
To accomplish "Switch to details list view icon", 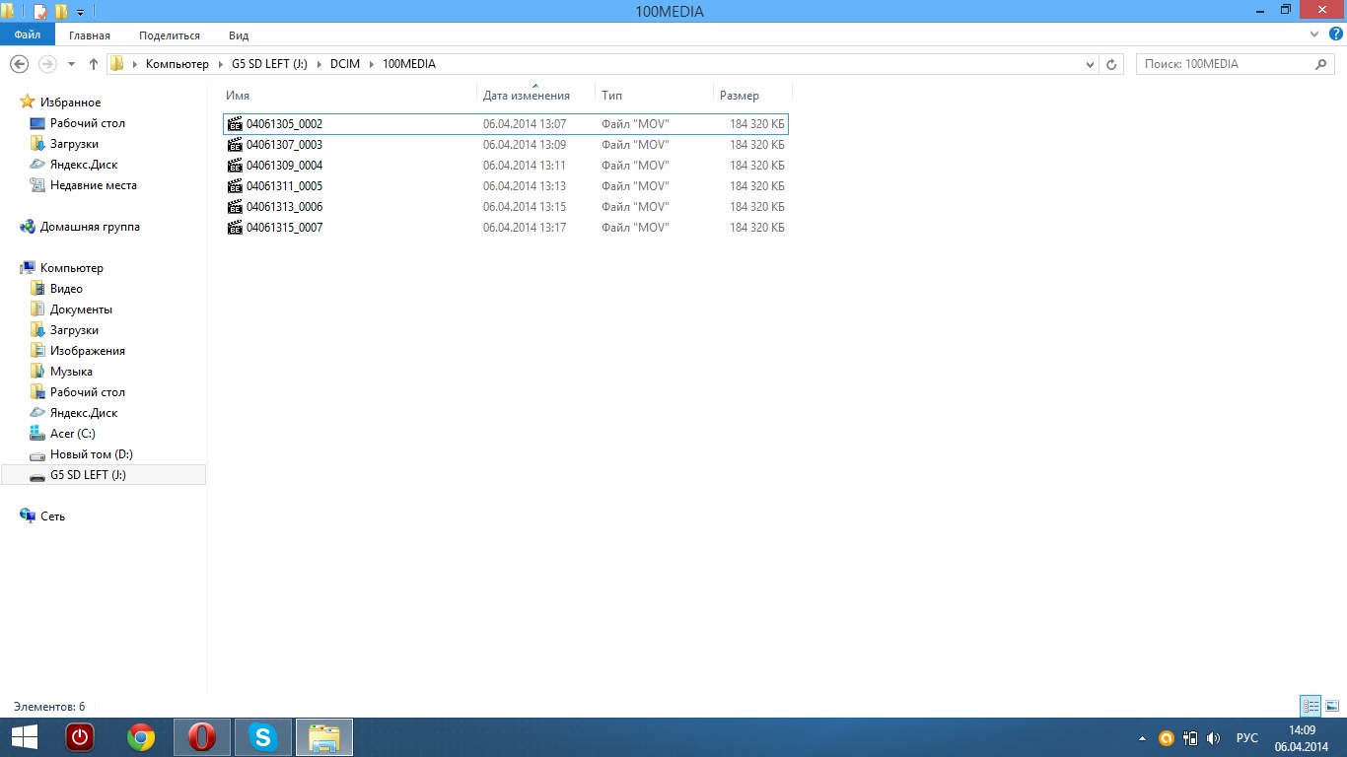I will click(1311, 706).
